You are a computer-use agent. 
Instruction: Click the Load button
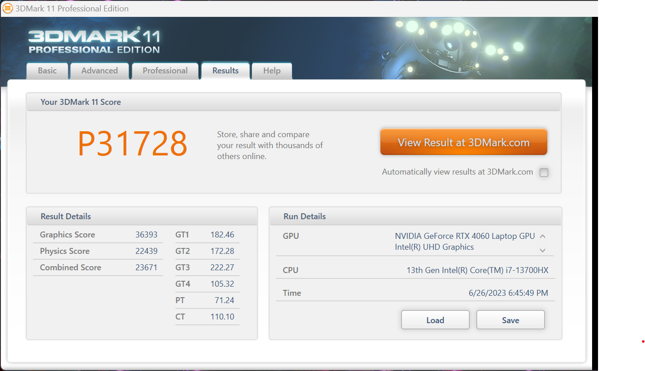435,320
